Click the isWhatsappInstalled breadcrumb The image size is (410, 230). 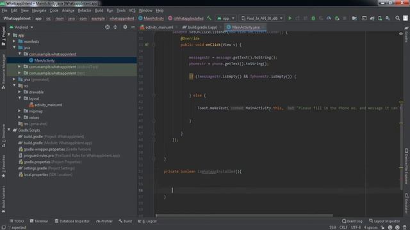pyautogui.click(x=186, y=19)
